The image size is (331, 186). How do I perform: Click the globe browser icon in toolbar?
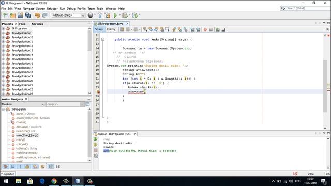coord(91,15)
